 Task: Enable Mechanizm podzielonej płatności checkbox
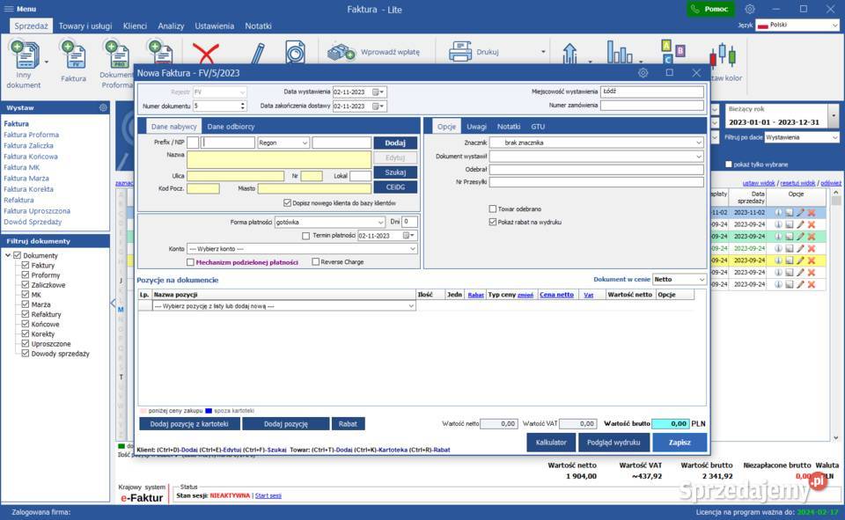tap(190, 262)
